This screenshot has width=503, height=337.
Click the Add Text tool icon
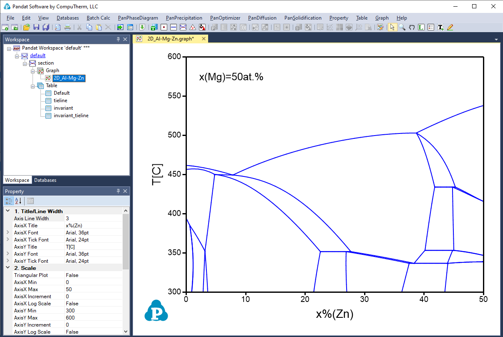click(x=440, y=28)
